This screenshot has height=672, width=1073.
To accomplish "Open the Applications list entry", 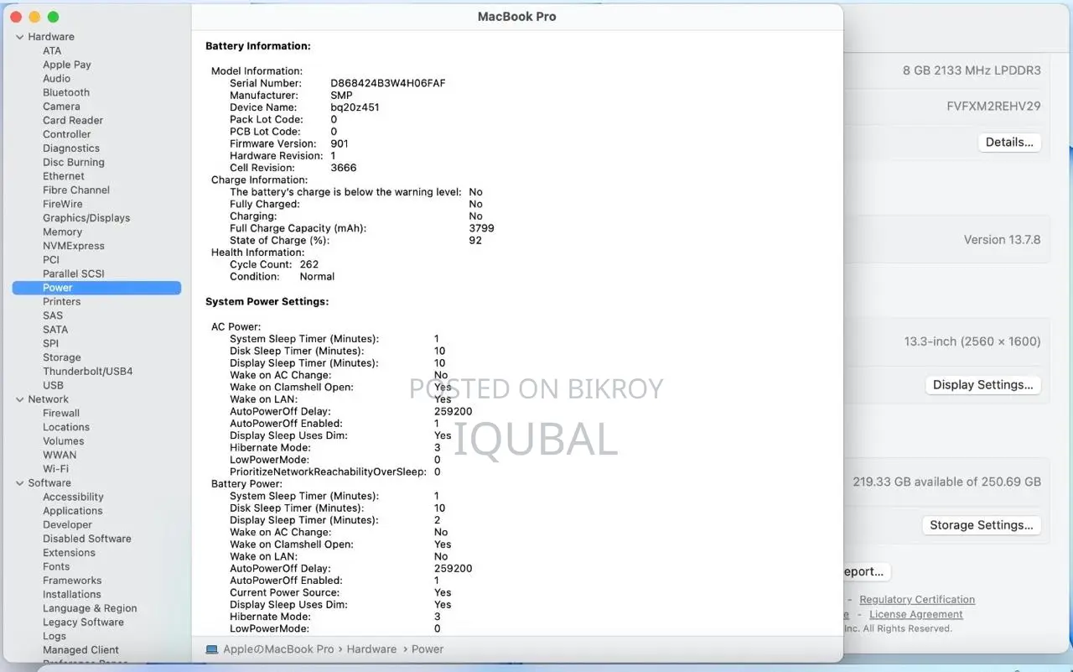I will click(x=73, y=511).
